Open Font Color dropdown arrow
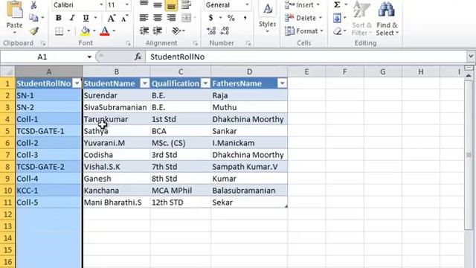The image size is (476, 268). (114, 31)
